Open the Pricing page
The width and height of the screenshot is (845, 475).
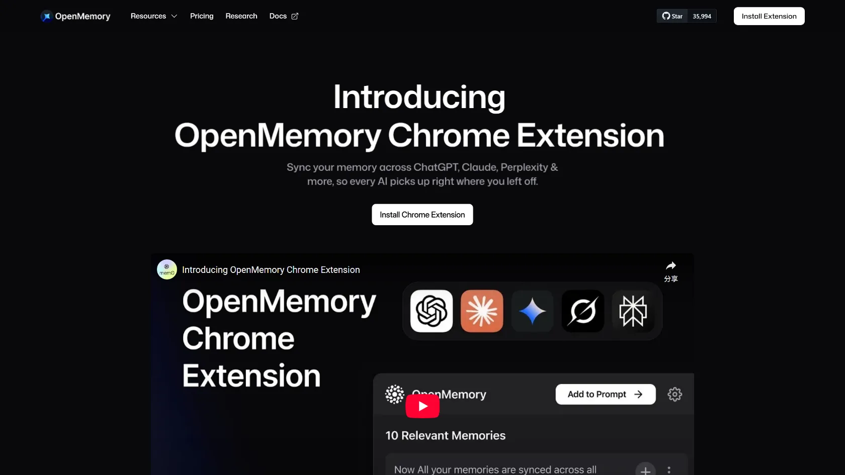202,16
